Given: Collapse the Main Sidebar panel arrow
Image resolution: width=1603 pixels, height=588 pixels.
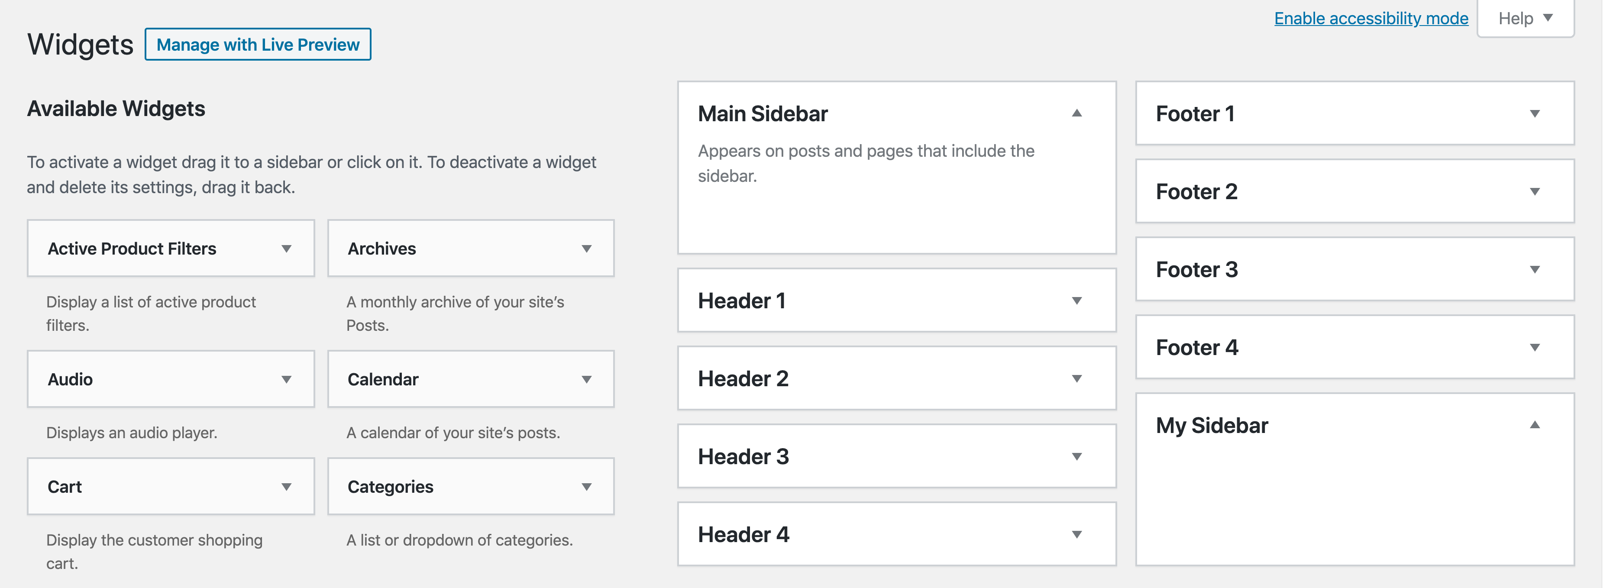Looking at the screenshot, I should (1076, 113).
